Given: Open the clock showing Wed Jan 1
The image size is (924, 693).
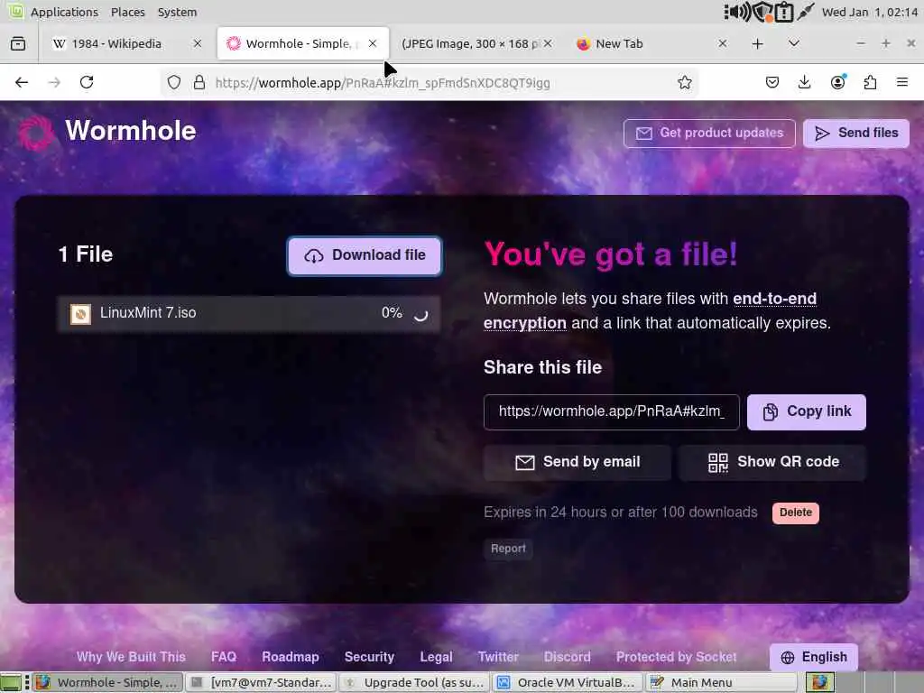Looking at the screenshot, I should (x=869, y=12).
